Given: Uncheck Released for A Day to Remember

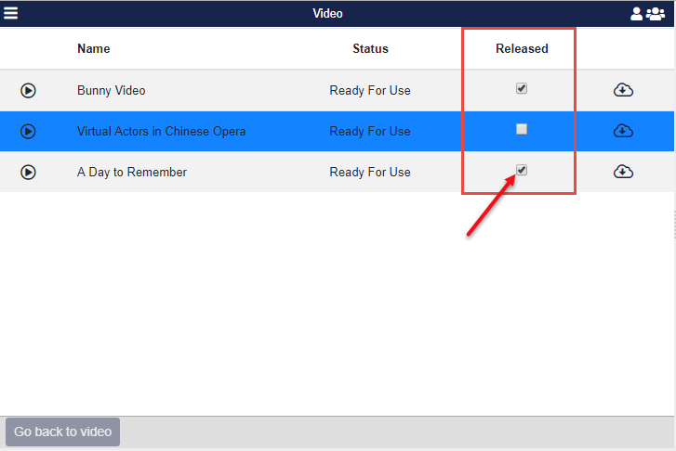Looking at the screenshot, I should click(522, 171).
